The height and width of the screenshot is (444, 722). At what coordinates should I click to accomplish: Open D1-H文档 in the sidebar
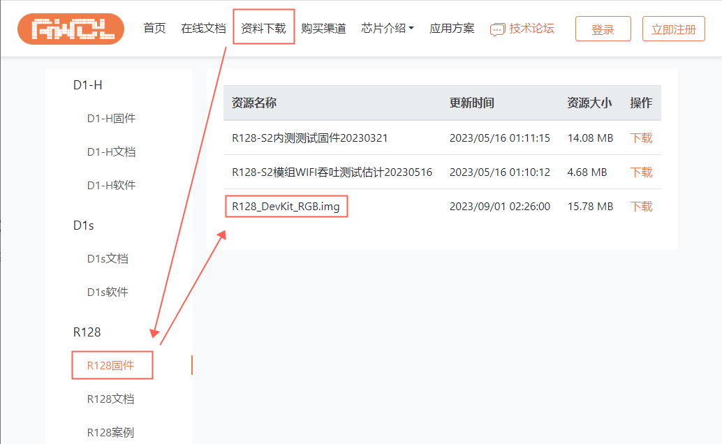[x=111, y=152]
